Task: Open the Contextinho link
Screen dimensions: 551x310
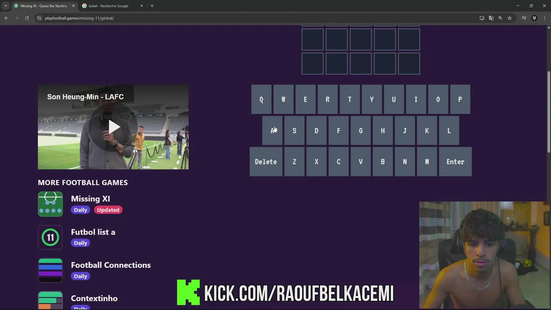Action: click(x=94, y=298)
